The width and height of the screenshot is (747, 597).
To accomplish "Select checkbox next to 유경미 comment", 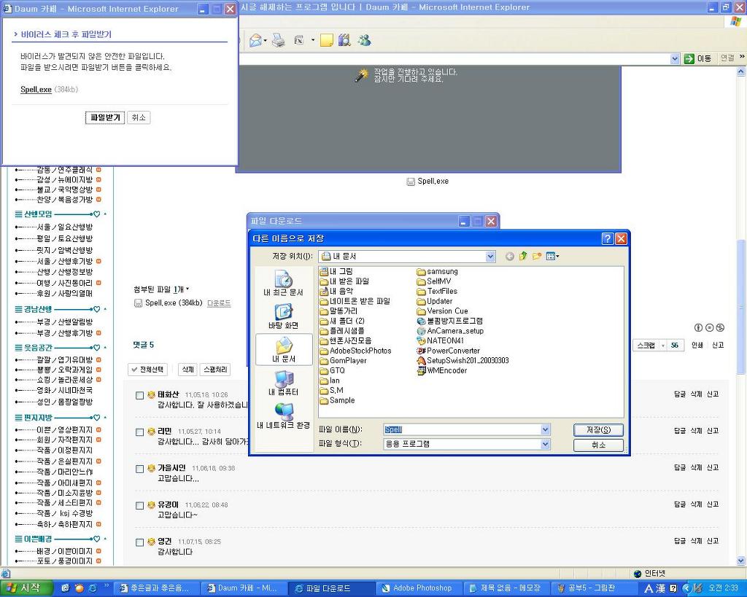I will click(140, 506).
